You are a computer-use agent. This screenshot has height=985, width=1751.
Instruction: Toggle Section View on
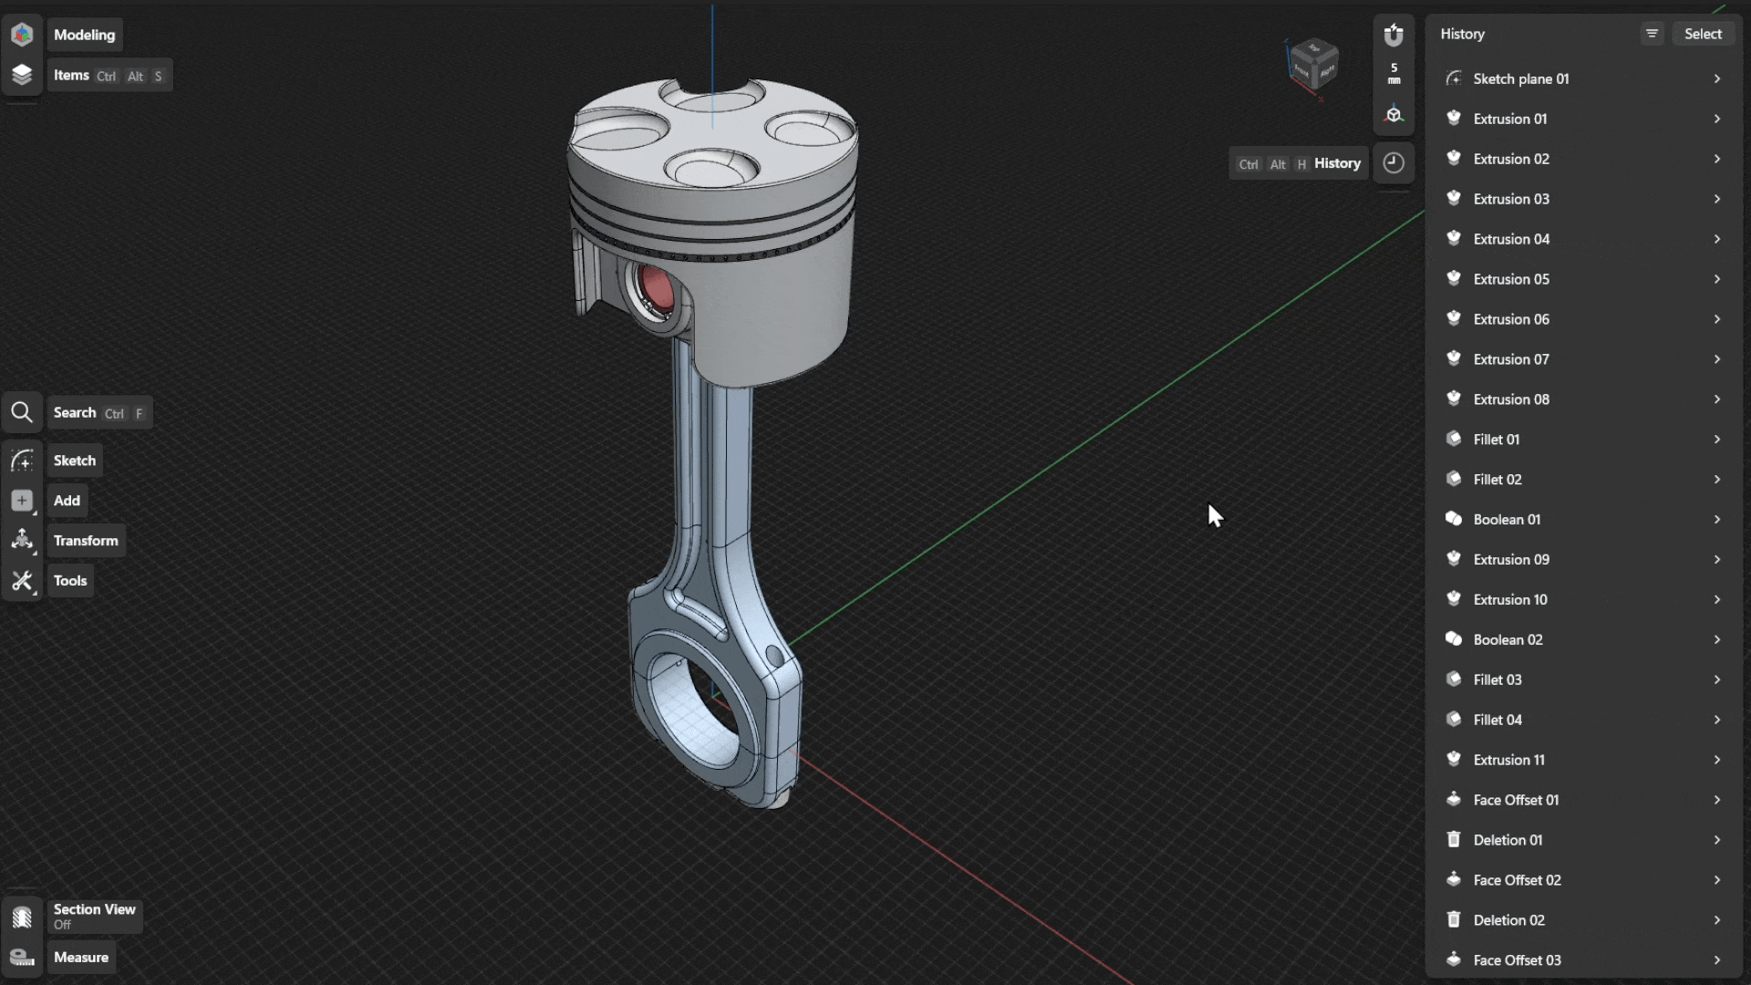click(x=22, y=916)
